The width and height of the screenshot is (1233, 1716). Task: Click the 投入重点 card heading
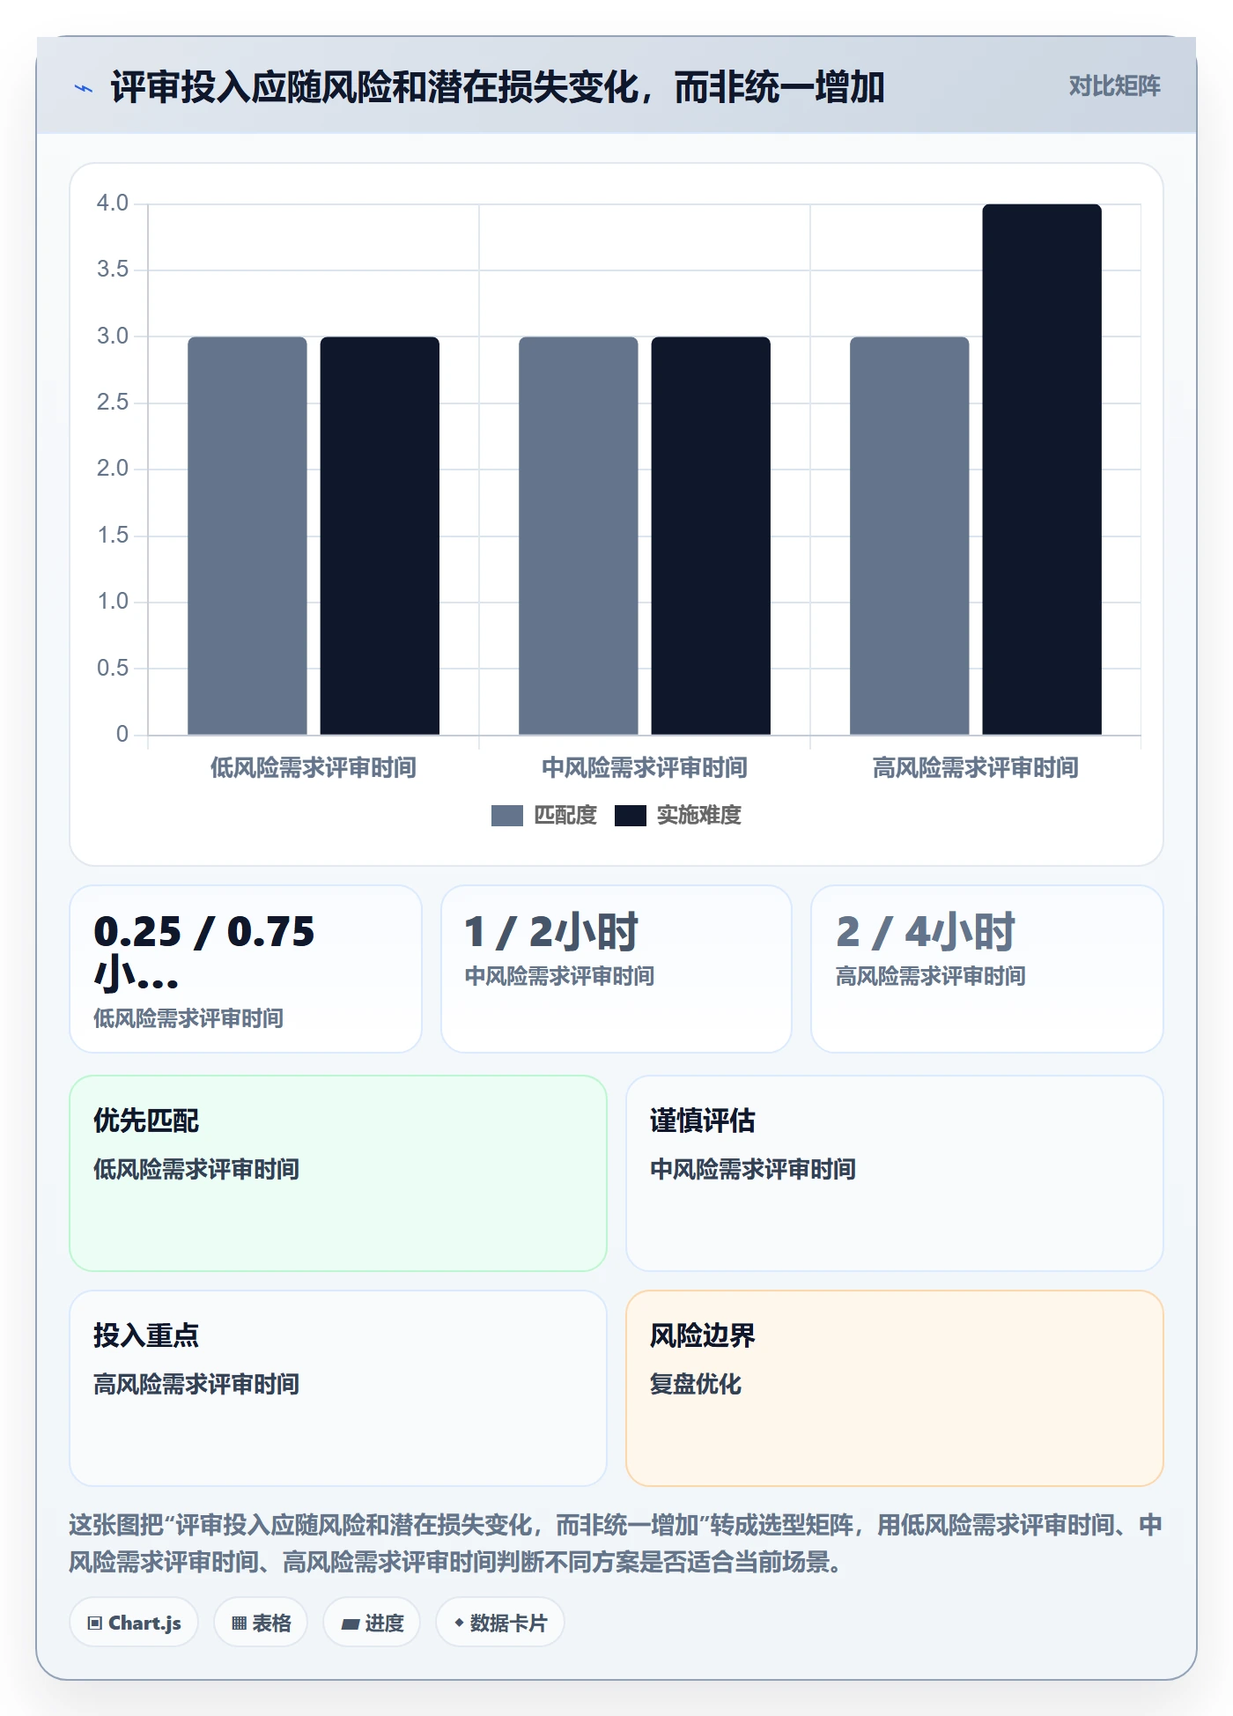click(146, 1335)
